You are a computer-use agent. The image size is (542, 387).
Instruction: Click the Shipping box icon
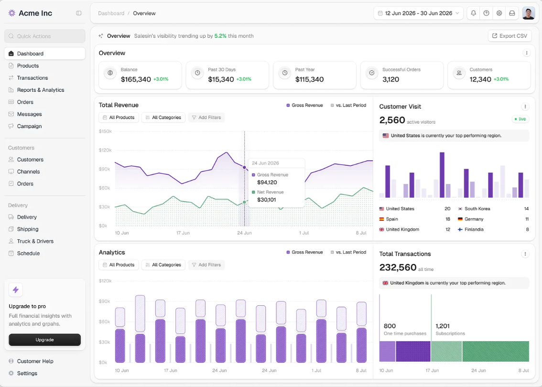point(11,229)
